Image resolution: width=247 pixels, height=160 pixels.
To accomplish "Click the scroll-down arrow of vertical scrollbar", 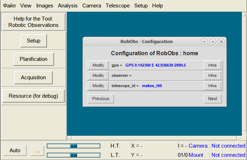I will tap(244, 133).
